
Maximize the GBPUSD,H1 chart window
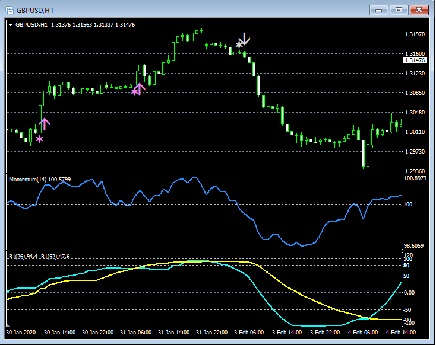(x=399, y=10)
